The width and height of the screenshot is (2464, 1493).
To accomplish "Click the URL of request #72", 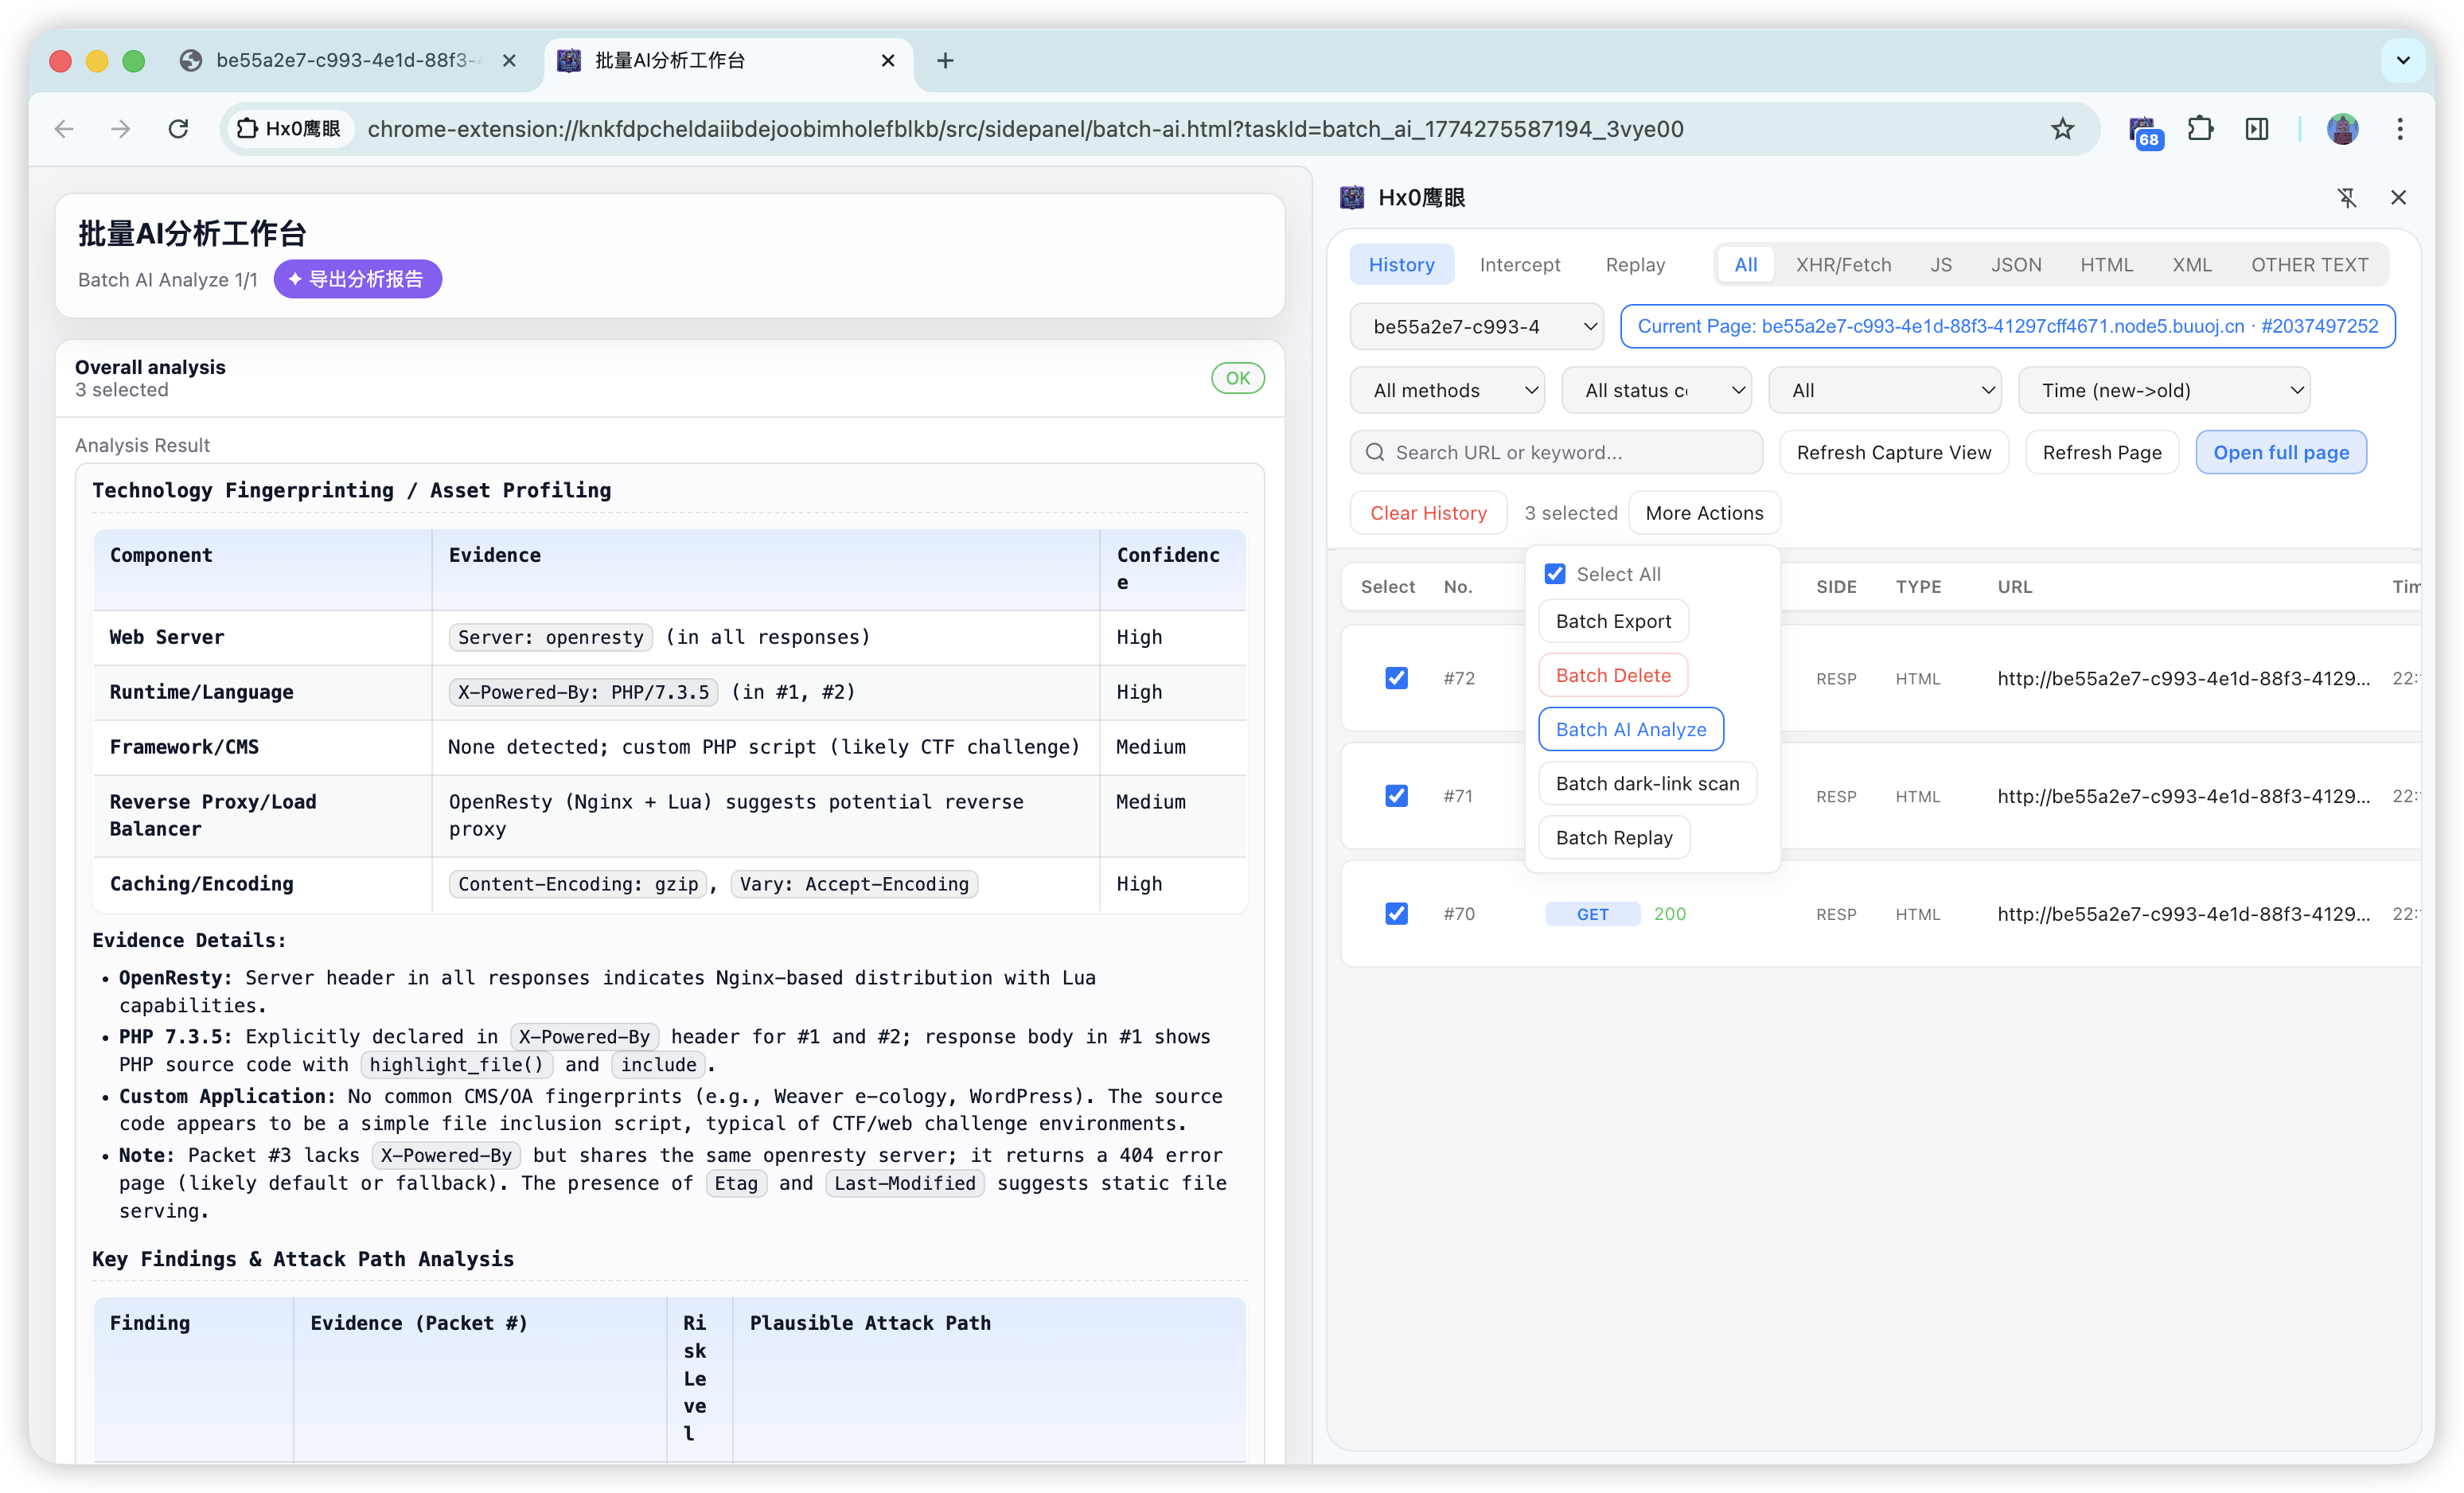I will click(x=2183, y=678).
